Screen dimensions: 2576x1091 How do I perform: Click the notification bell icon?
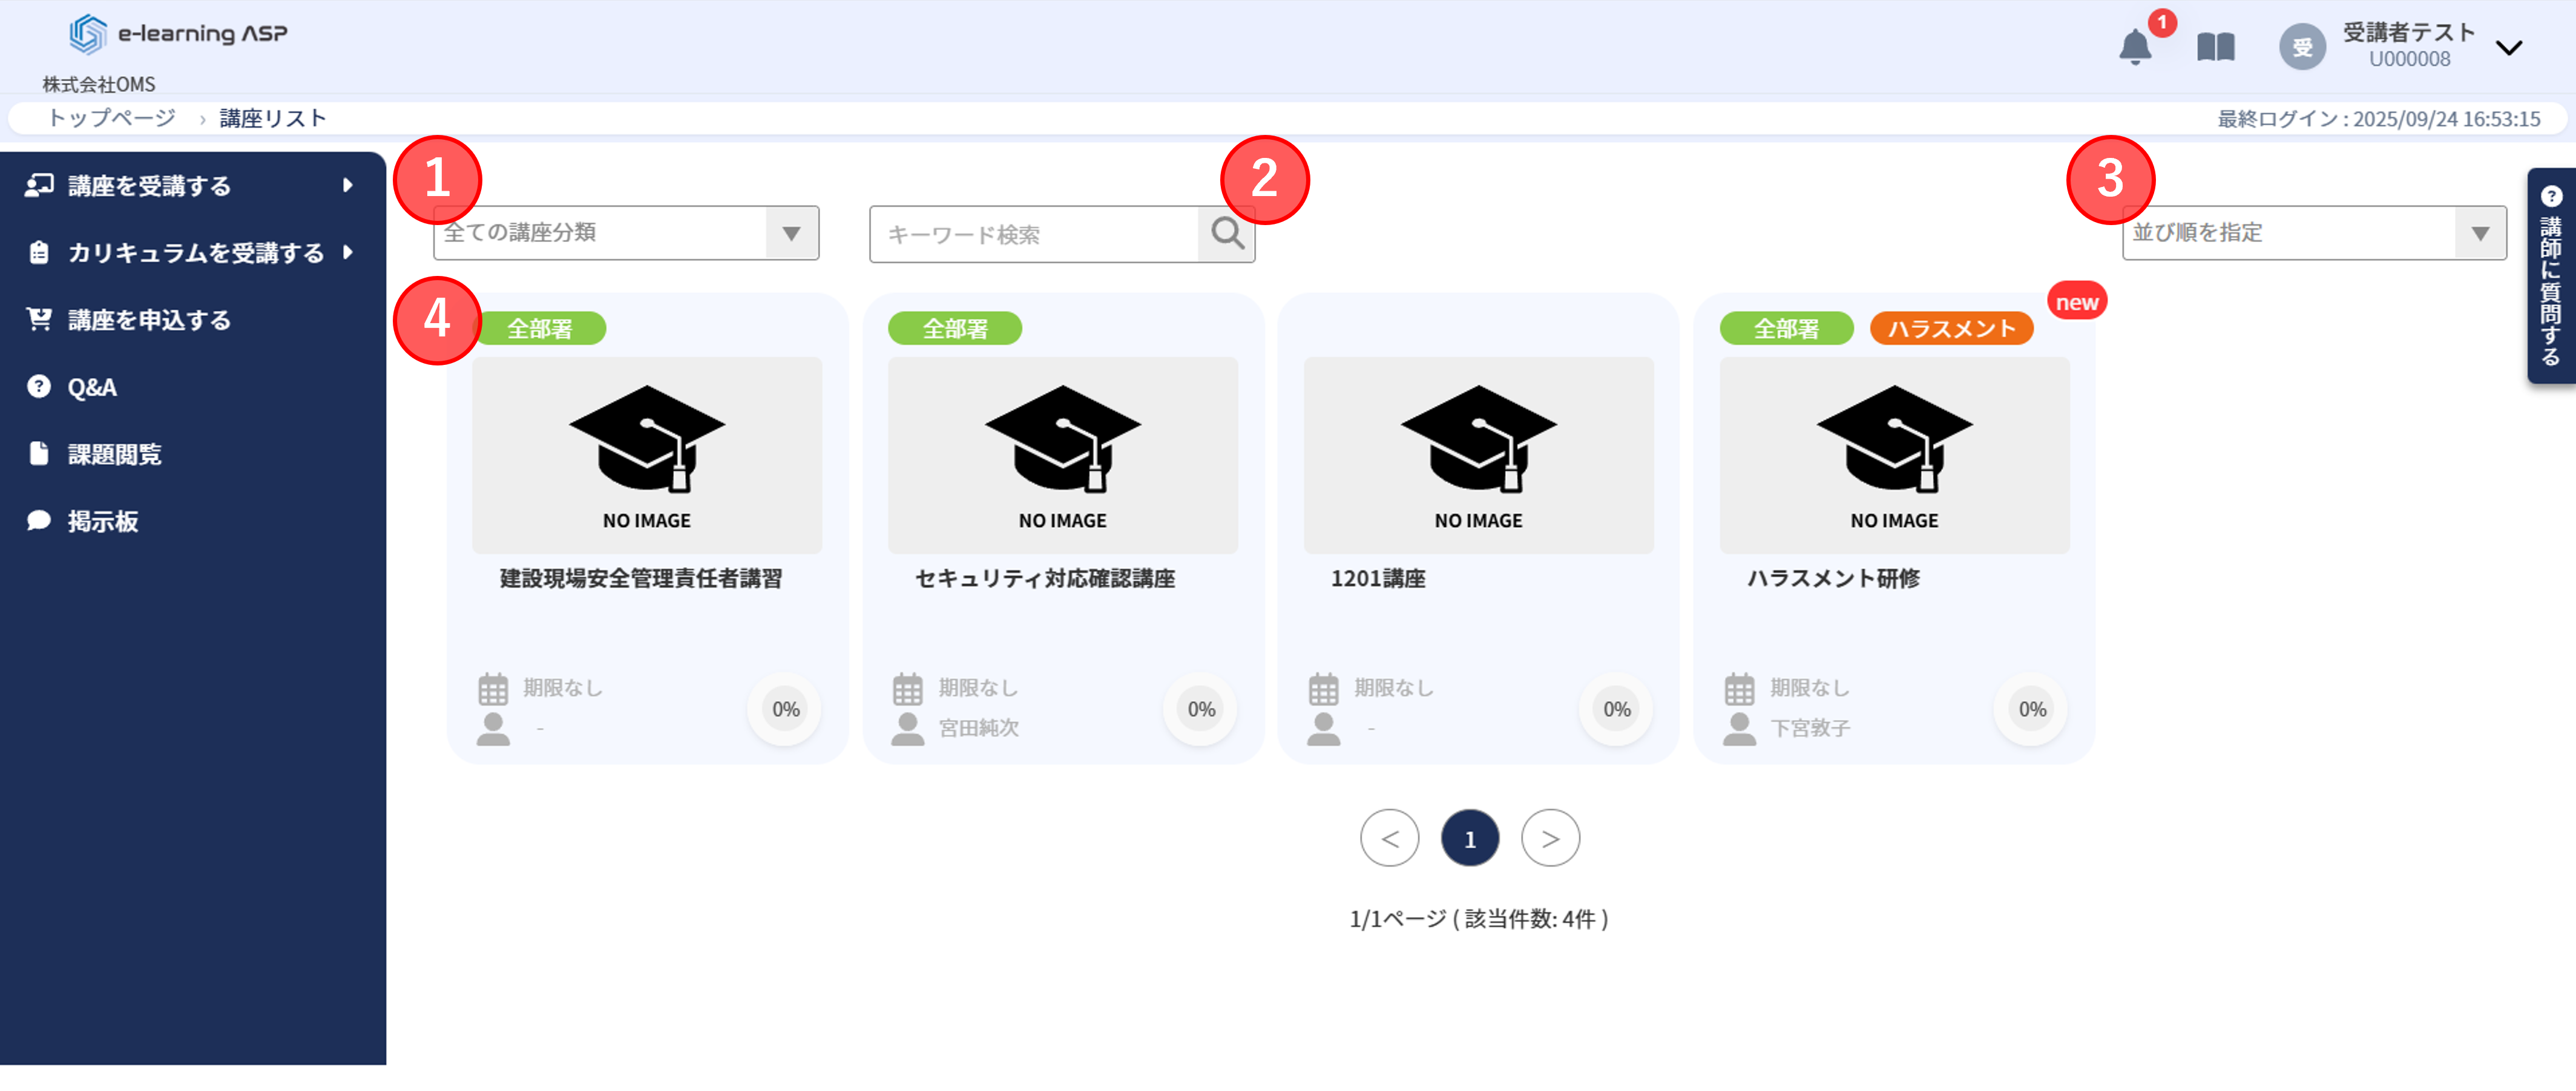(2135, 47)
